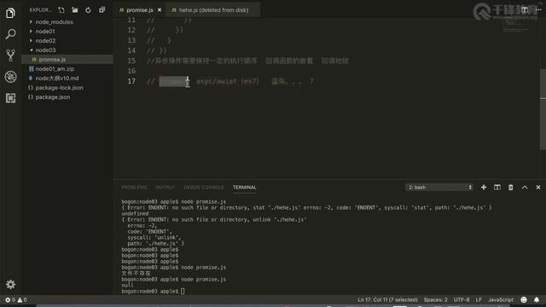Image resolution: width=546 pixels, height=307 pixels.
Task: Open the Debug view in activity bar
Action: 10,77
